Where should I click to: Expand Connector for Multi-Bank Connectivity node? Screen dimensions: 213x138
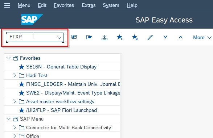coord(15,127)
